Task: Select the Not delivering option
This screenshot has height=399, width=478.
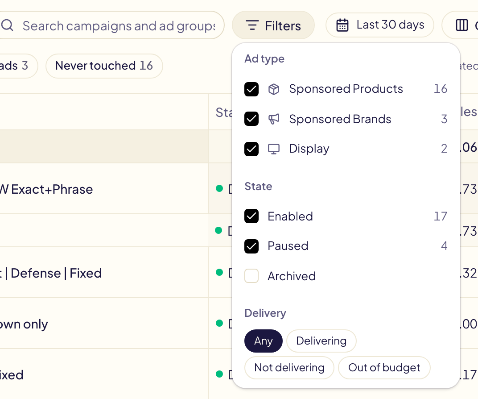Action: click(x=289, y=368)
